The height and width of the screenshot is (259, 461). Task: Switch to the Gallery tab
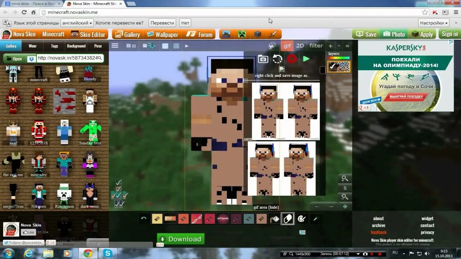[x=11, y=46]
